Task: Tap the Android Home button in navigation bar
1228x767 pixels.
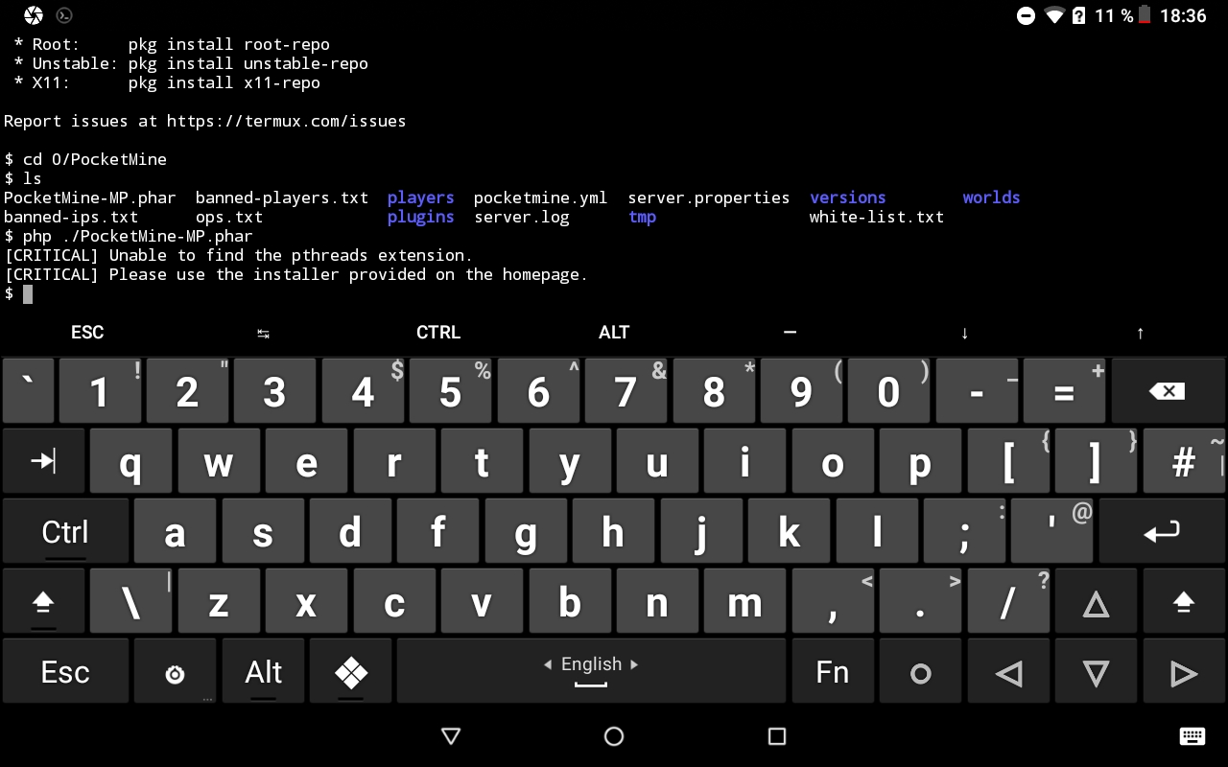Action: [x=614, y=736]
